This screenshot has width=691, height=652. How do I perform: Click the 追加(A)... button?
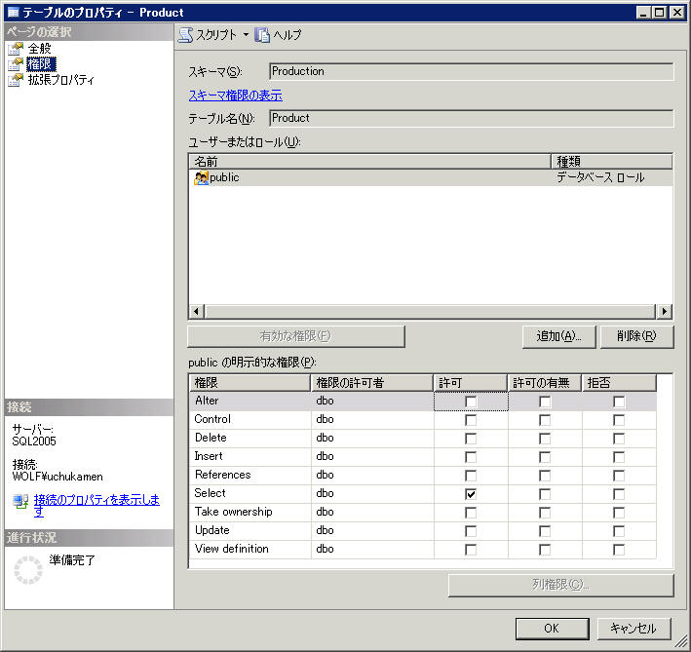558,336
